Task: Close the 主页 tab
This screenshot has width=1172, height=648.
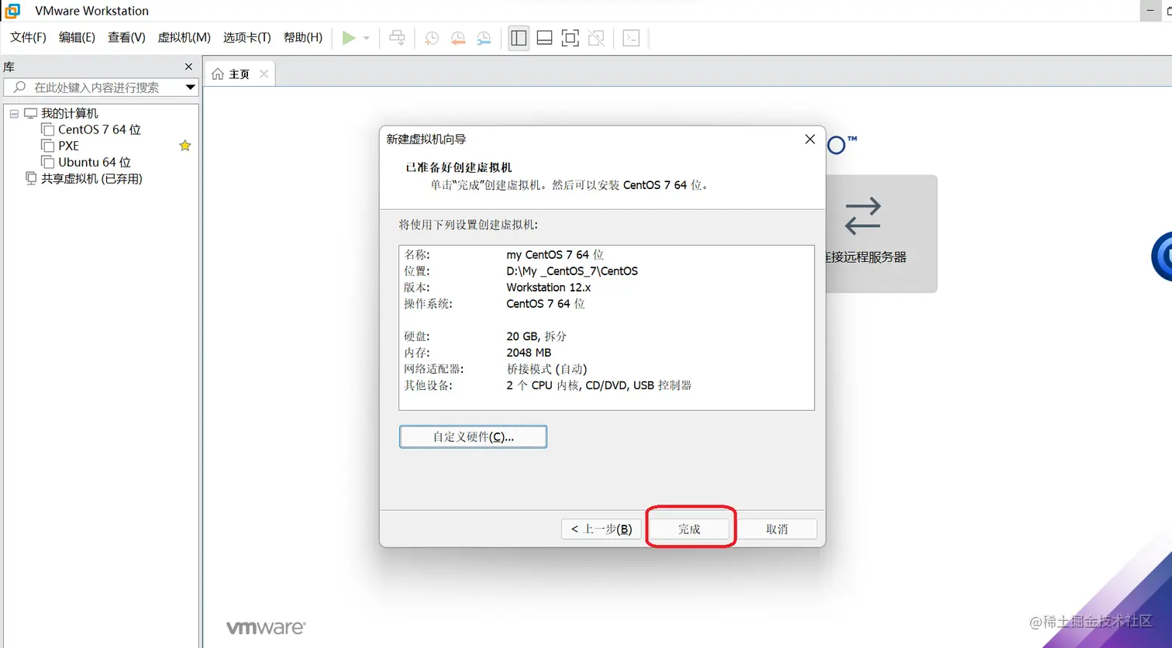Action: click(264, 74)
